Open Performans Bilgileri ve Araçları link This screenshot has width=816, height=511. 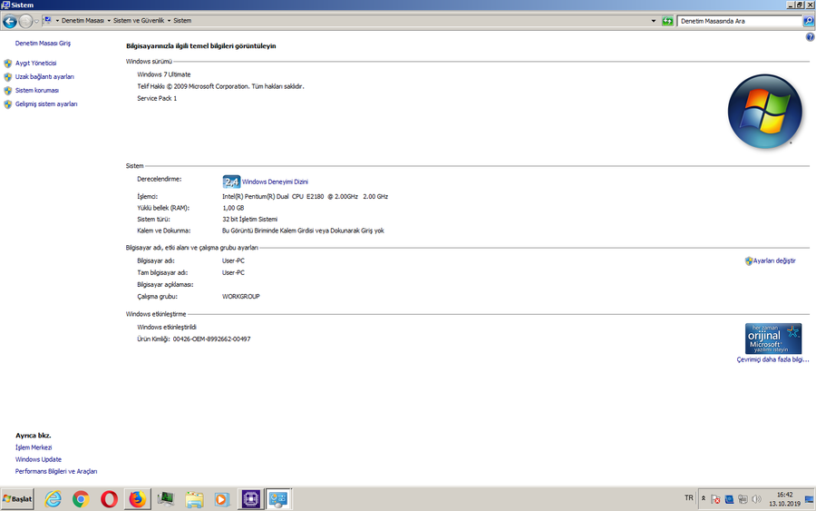(x=56, y=471)
